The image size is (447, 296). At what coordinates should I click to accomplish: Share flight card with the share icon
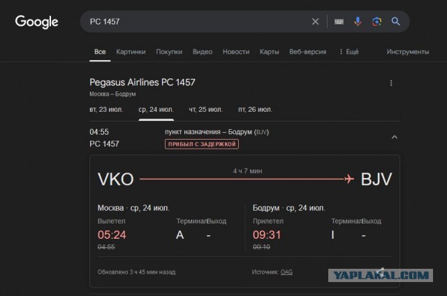tap(381, 272)
